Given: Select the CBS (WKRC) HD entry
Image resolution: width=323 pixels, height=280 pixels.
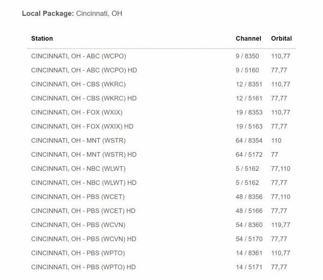Looking at the screenshot, I should [x=84, y=98].
